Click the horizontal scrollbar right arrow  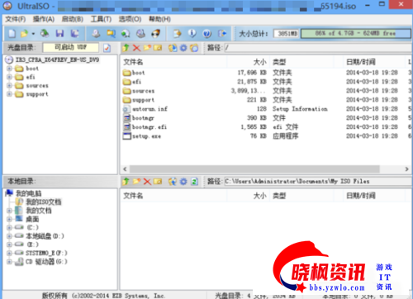pos(406,169)
